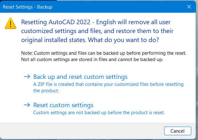
Task: Click the 'What do you want to do?' question
Action: tap(123, 40)
